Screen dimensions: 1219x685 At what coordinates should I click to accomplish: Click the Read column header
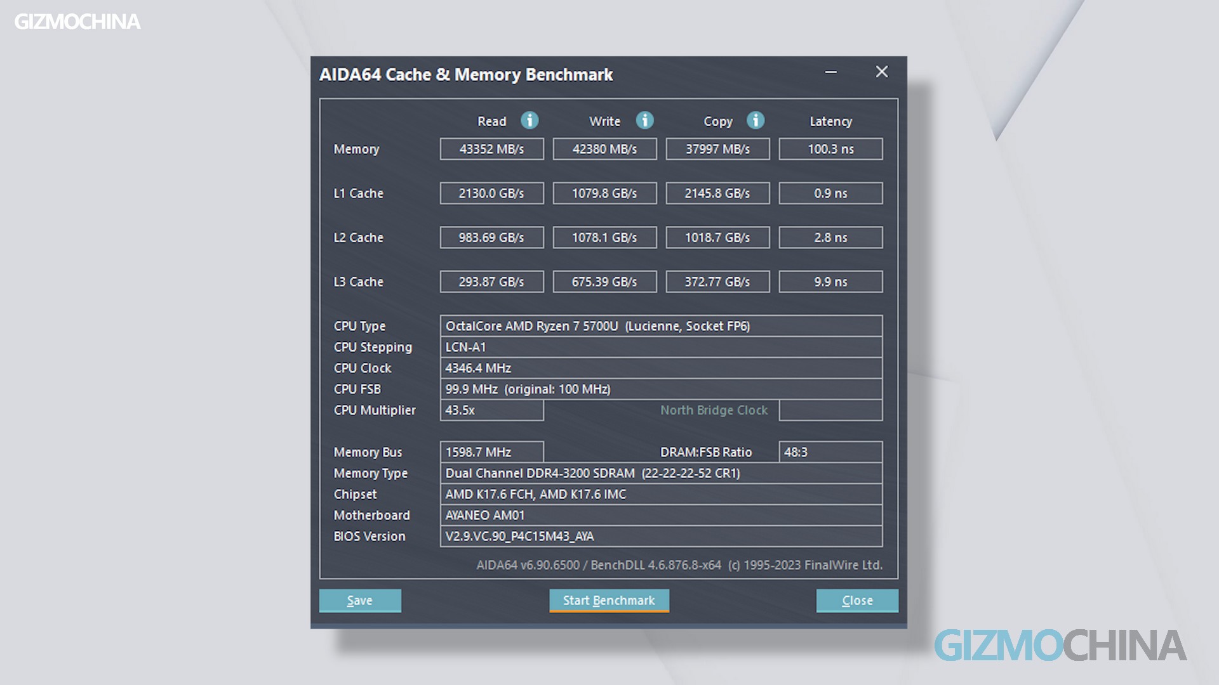click(491, 121)
